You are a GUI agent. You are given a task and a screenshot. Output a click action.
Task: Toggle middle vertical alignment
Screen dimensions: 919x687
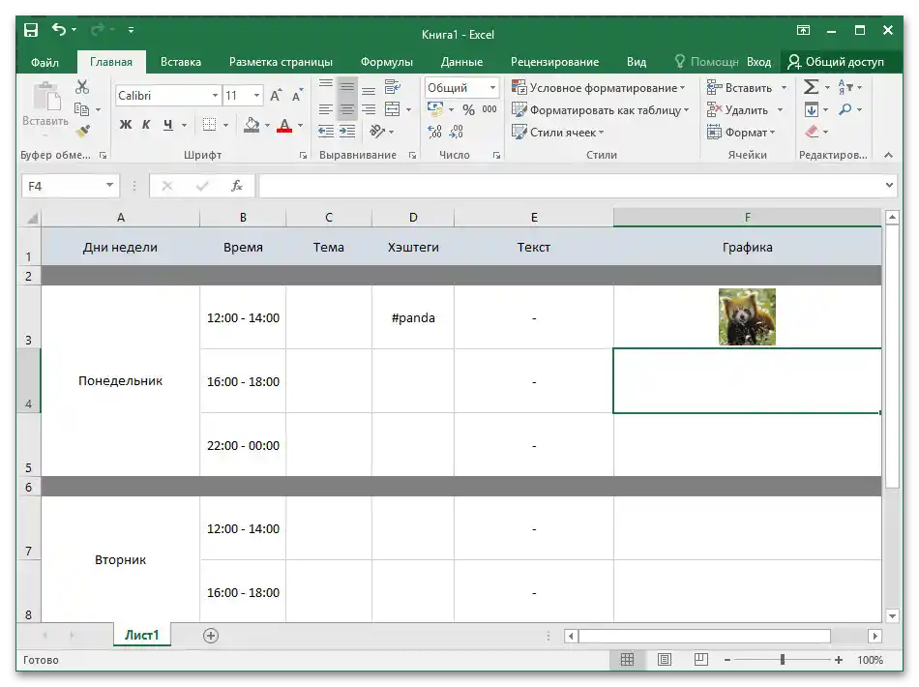pyautogui.click(x=347, y=87)
